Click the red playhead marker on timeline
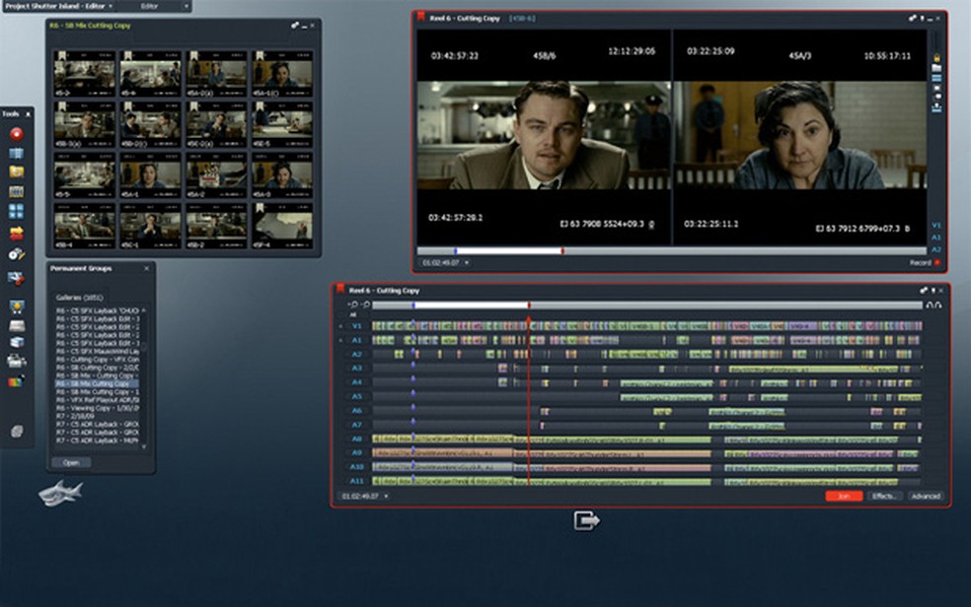Screen dimensions: 971x607 click(528, 318)
